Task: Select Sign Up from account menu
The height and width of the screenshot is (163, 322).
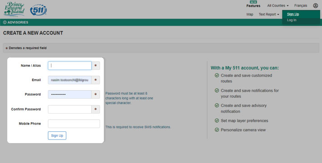Action: (x=293, y=14)
